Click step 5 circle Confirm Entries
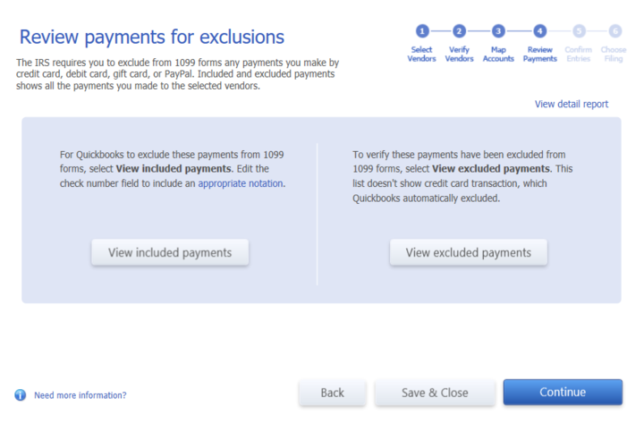Image resolution: width=644 pixels, height=423 pixels. click(579, 30)
